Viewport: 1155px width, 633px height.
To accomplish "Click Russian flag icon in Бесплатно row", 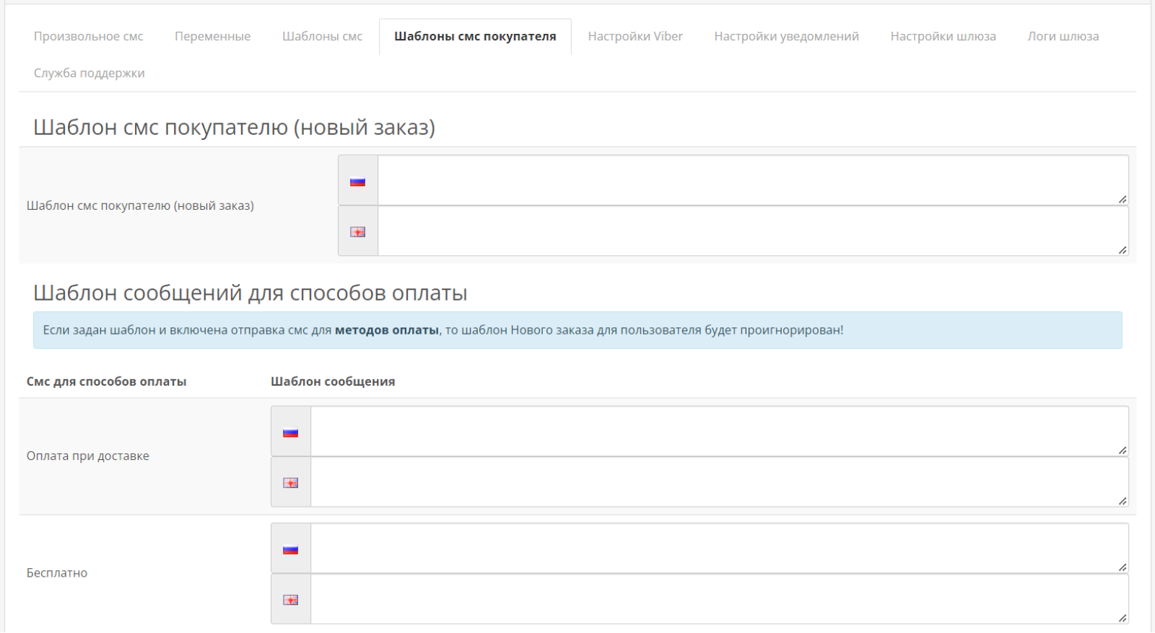I will [290, 549].
